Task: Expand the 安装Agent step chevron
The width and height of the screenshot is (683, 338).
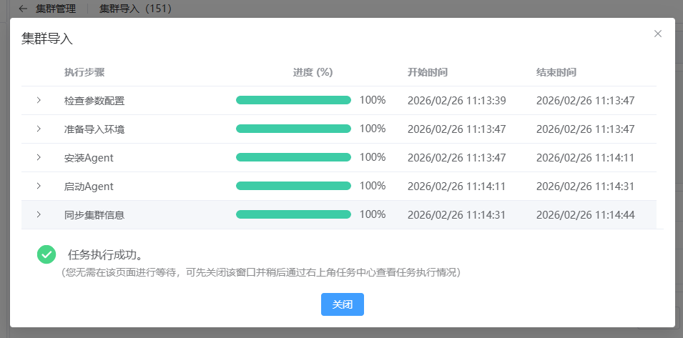Action: click(39, 157)
